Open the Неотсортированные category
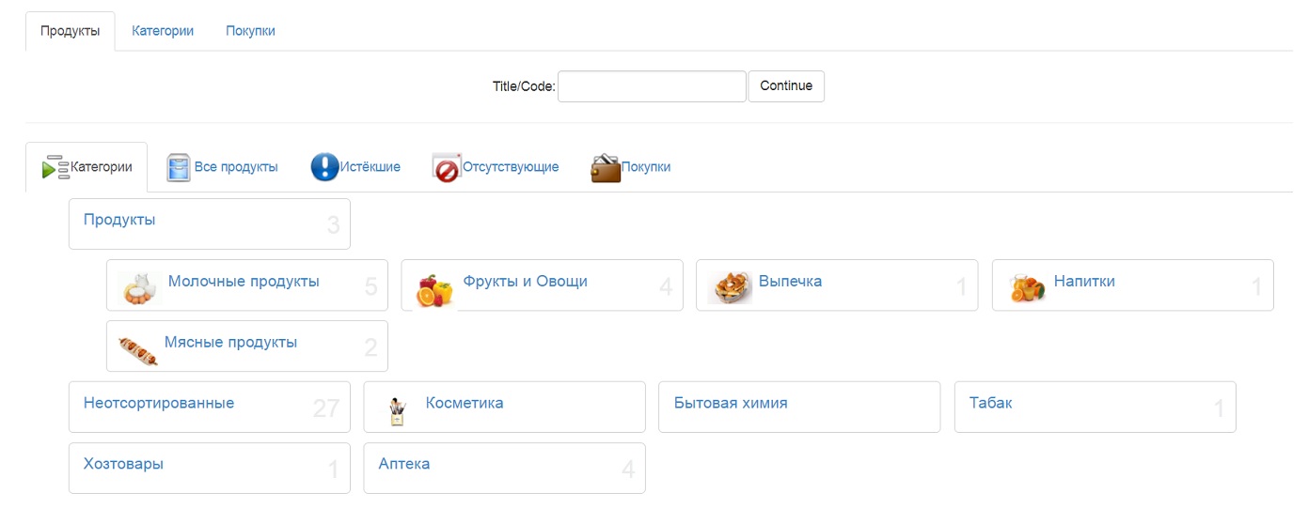 159,403
